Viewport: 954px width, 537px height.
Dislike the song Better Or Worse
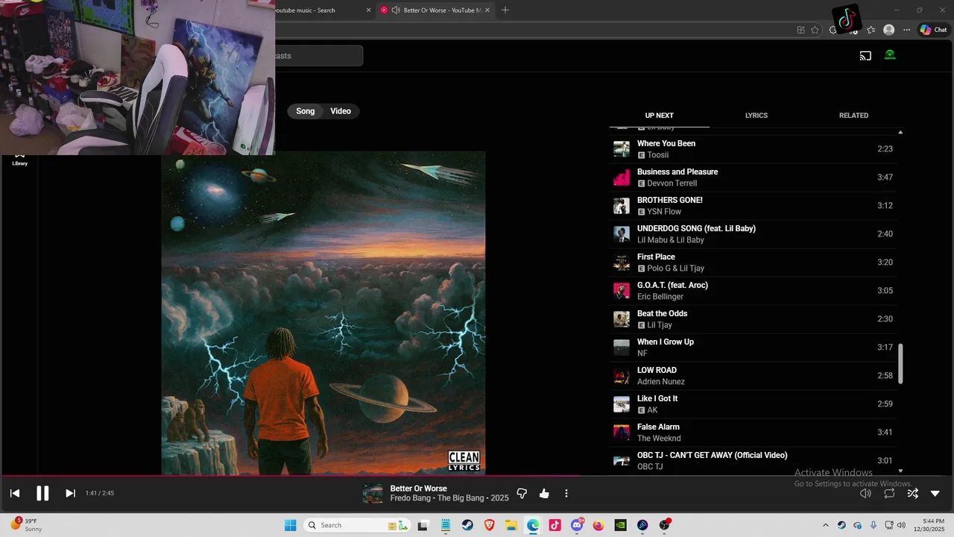(x=522, y=493)
